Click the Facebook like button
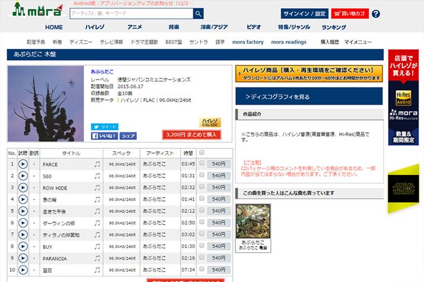This screenshot has height=282, width=424. point(104,135)
